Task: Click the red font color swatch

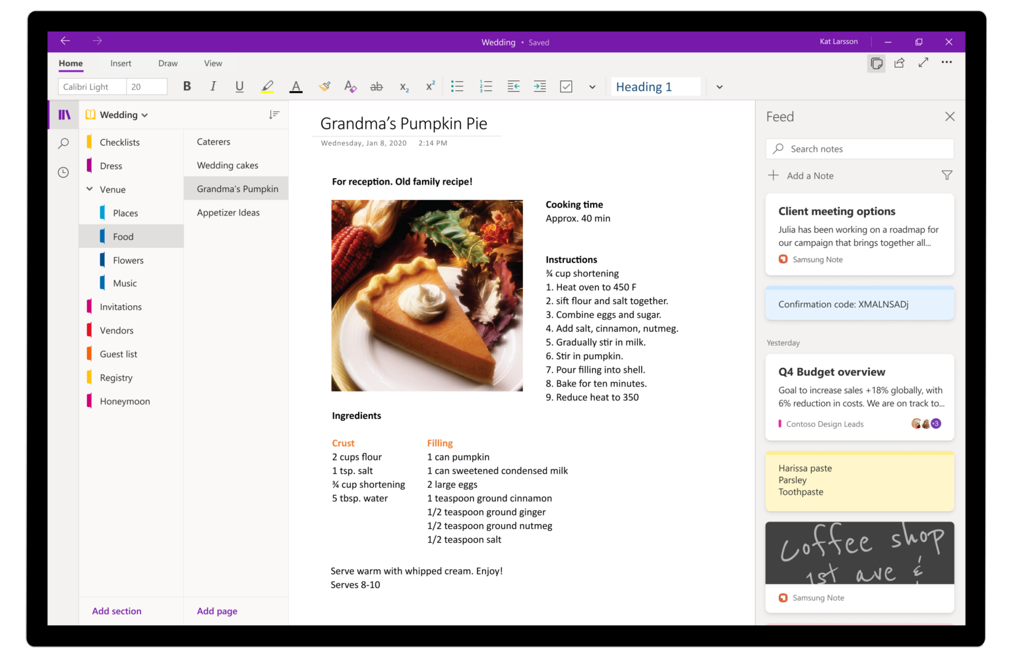Action: pyautogui.click(x=295, y=86)
